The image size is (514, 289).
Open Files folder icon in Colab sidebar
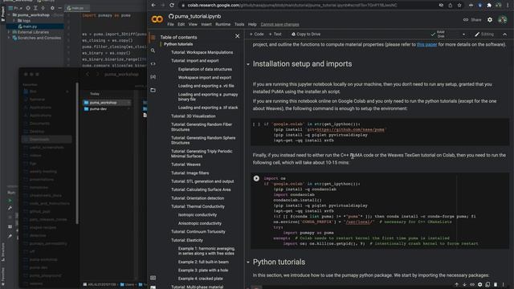[x=153, y=90]
